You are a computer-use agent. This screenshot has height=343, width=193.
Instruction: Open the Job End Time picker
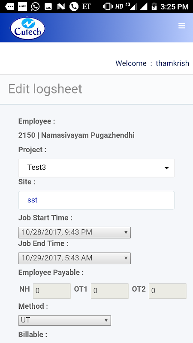(74, 258)
